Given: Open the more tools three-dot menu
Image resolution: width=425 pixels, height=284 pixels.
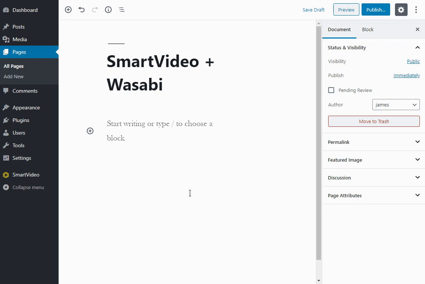Looking at the screenshot, I should [416, 10].
